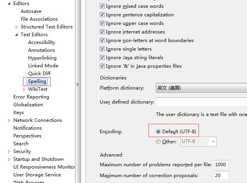247x183 pixels.
Task: Collapse the Editors tree node
Action: point(9,4)
